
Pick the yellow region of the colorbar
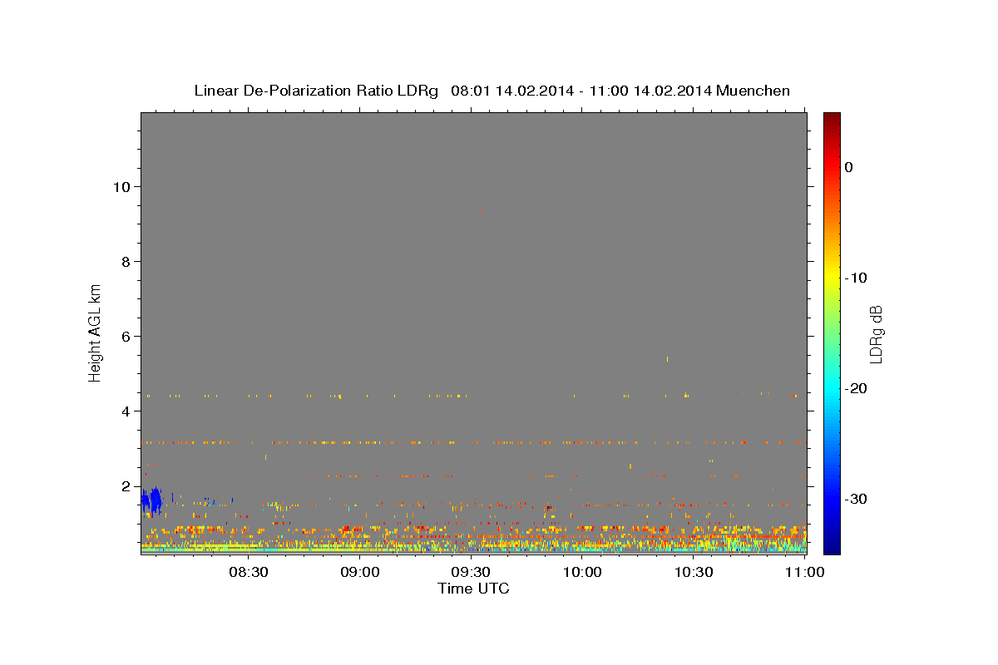tap(832, 274)
